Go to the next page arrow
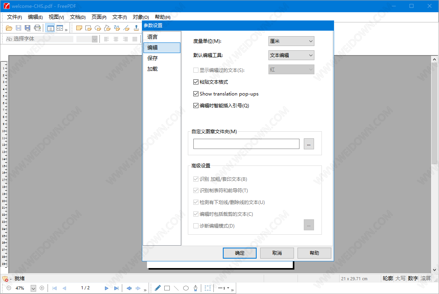This screenshot has height=294, width=439. (107, 288)
